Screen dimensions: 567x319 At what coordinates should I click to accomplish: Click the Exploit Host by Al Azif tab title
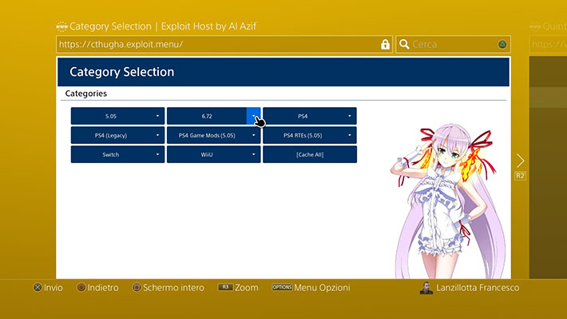click(x=208, y=26)
